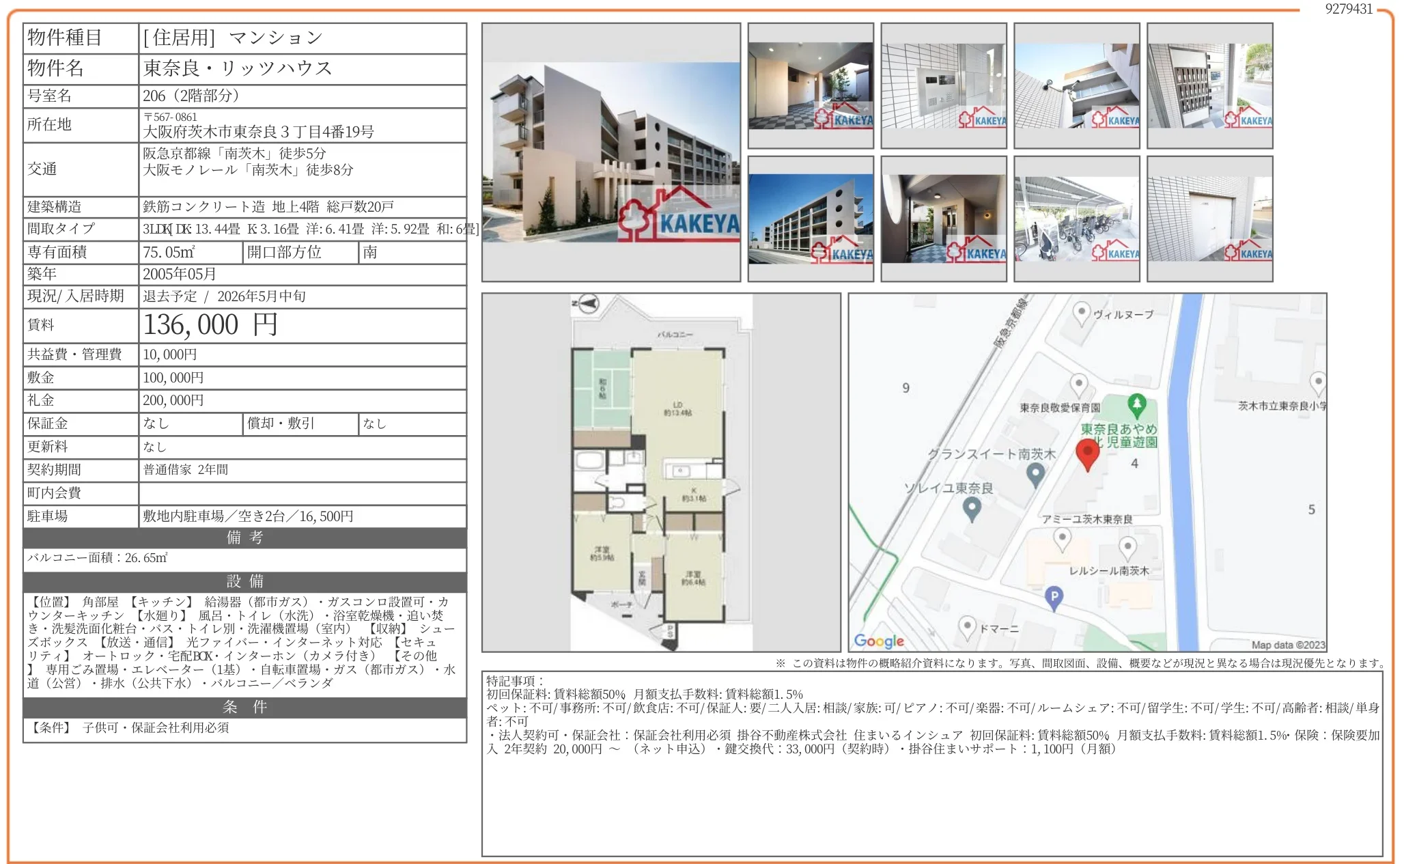Image resolution: width=1404 pixels, height=864 pixels.
Task: Click the 東奈良・リッツハウス property name
Action: (238, 68)
